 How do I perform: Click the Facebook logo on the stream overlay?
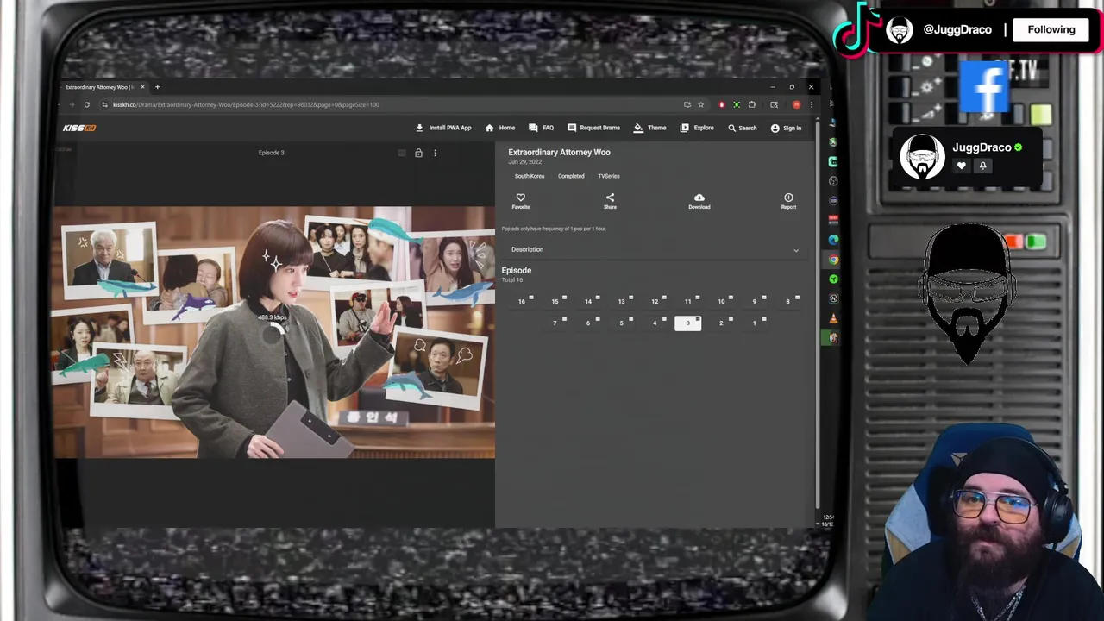985,86
